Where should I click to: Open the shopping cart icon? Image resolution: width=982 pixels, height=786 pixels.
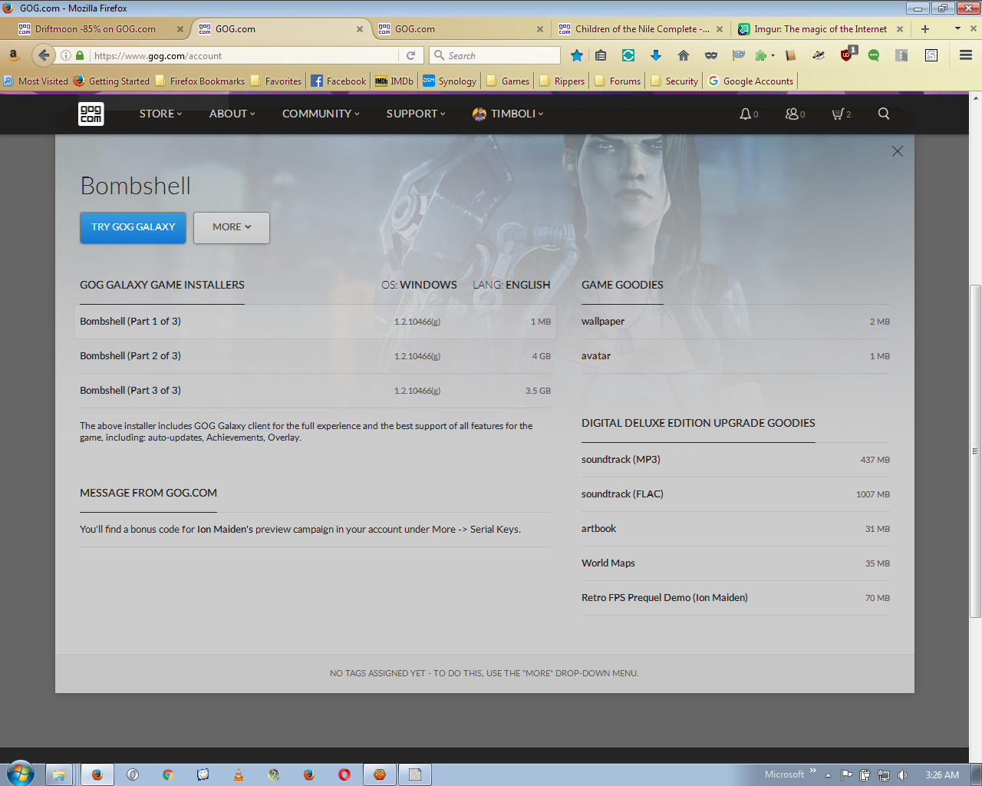(x=838, y=114)
